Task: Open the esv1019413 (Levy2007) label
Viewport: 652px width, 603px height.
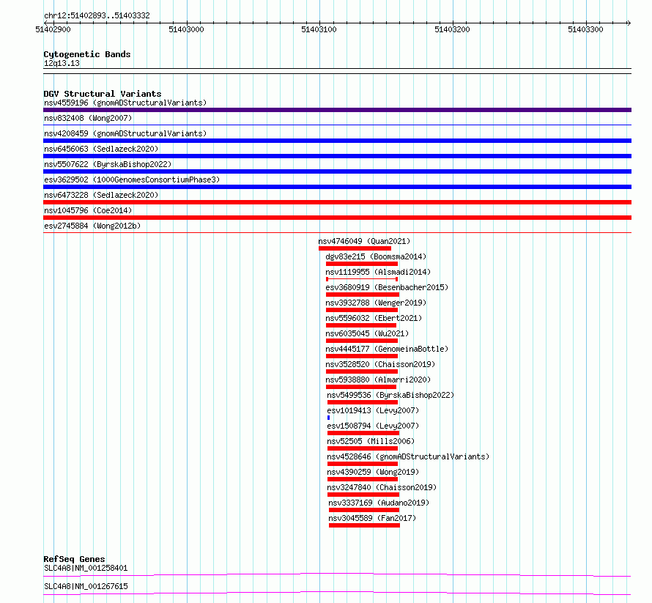Action: (x=373, y=410)
